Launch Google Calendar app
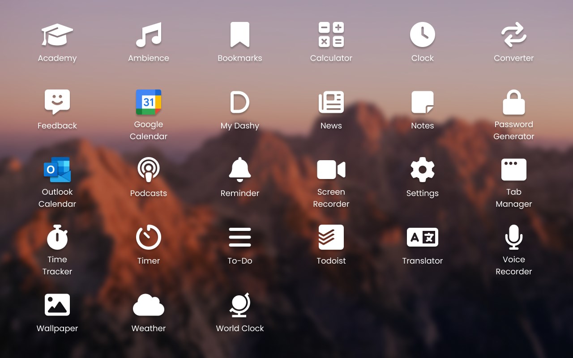The image size is (573, 358). click(149, 102)
